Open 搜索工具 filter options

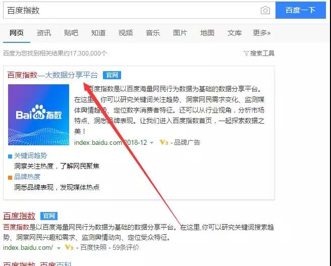coord(262,53)
